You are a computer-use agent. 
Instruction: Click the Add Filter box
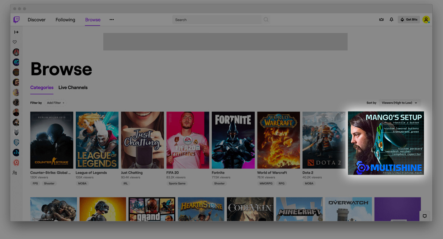[56, 103]
